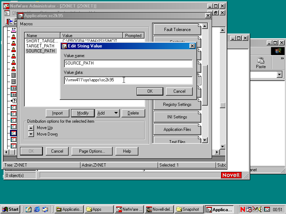Click the red Novell N tray icon

click(243, 209)
